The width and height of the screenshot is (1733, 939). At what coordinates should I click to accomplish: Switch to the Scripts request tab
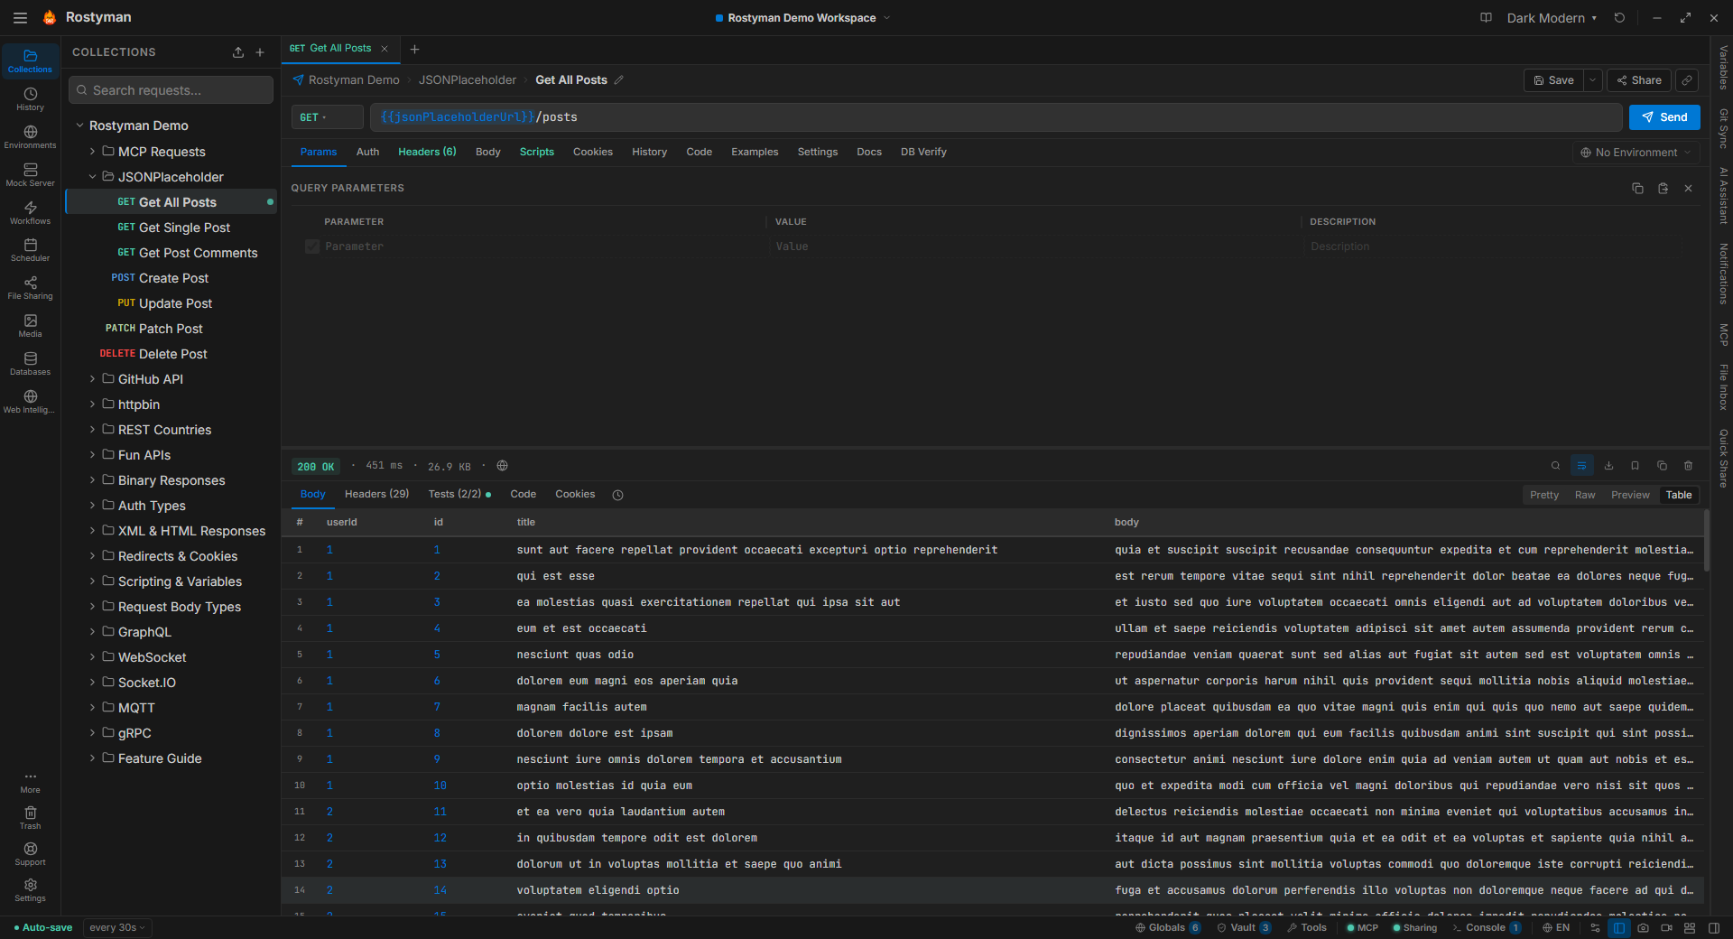537,152
